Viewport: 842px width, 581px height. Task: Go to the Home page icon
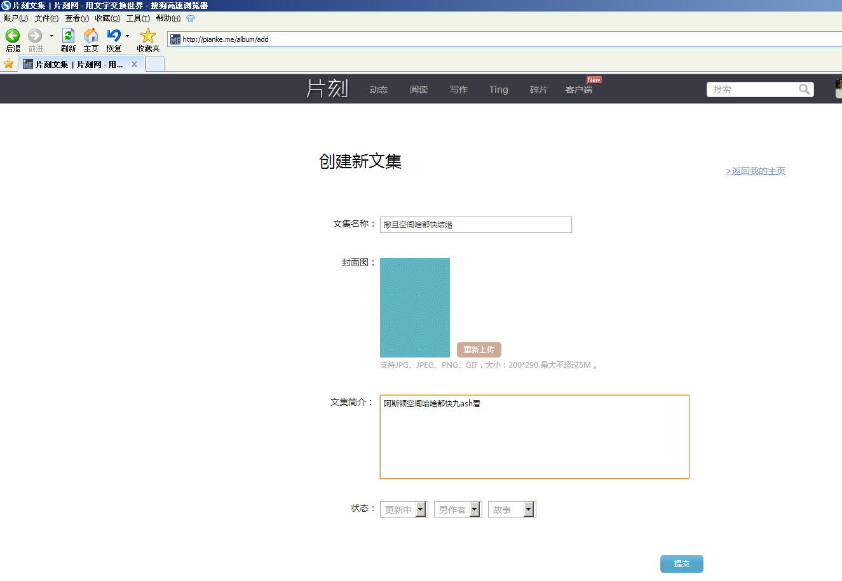coord(91,36)
